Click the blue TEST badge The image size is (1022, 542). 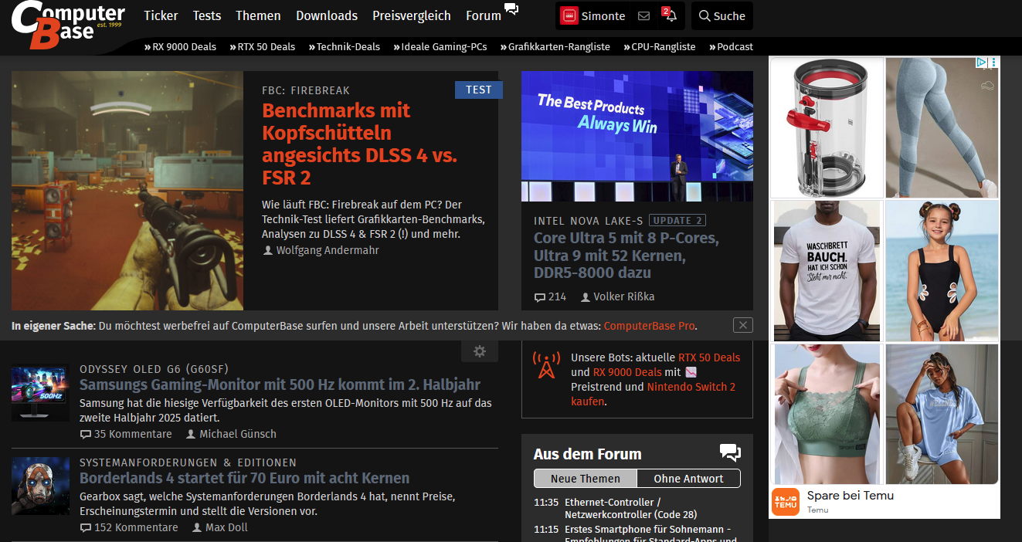point(478,90)
